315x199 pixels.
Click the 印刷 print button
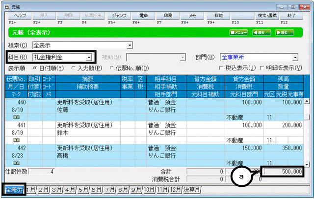coord(168,16)
